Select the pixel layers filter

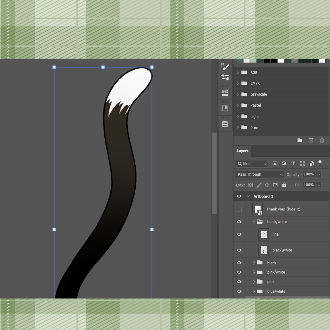275,163
